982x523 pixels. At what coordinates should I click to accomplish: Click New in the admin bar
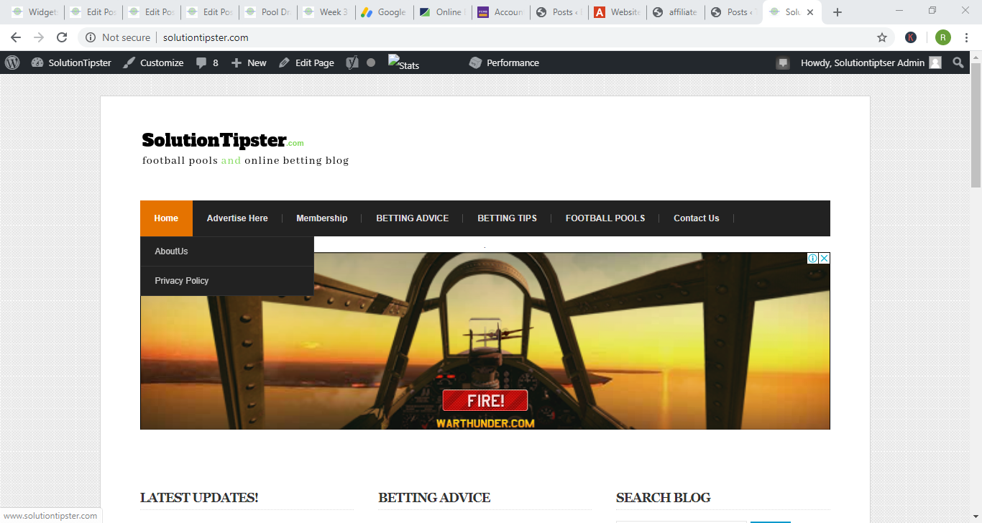[x=249, y=63]
